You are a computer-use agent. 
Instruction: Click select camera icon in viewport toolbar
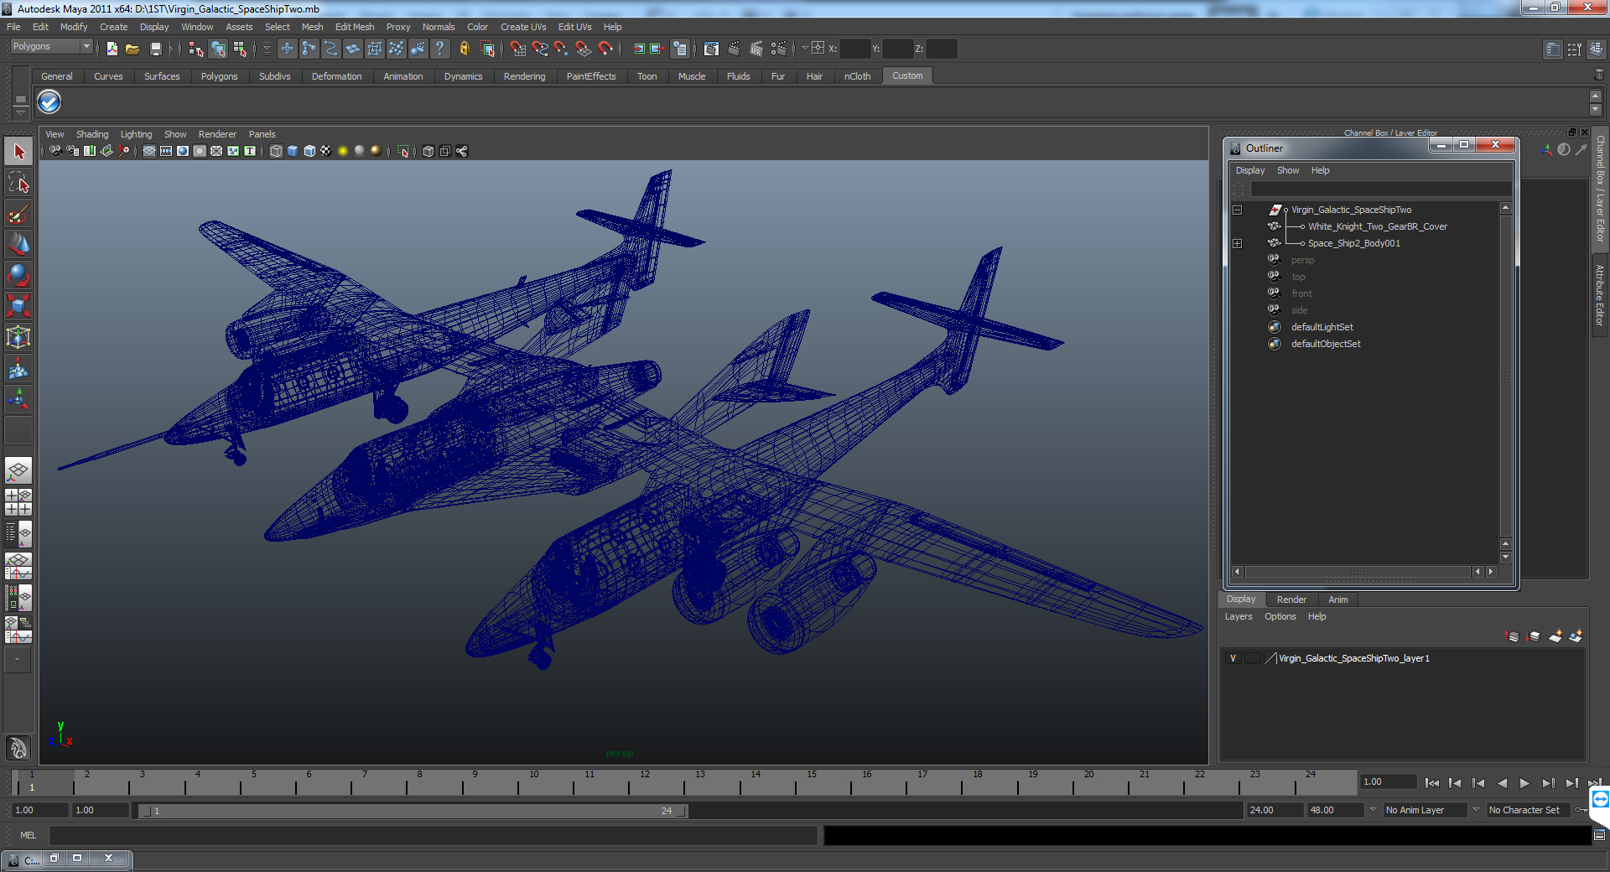pos(55,151)
